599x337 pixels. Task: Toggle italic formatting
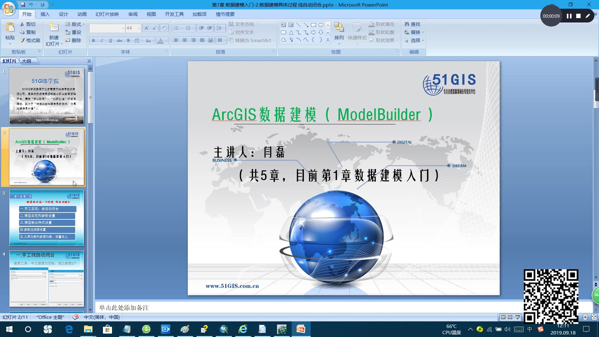pyautogui.click(x=102, y=40)
